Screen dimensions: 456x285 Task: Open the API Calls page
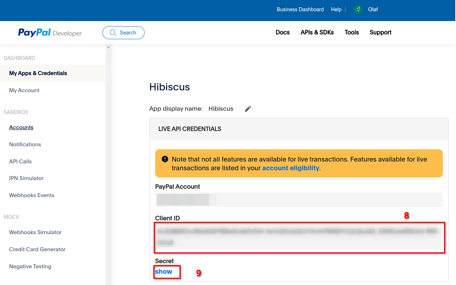20,162
